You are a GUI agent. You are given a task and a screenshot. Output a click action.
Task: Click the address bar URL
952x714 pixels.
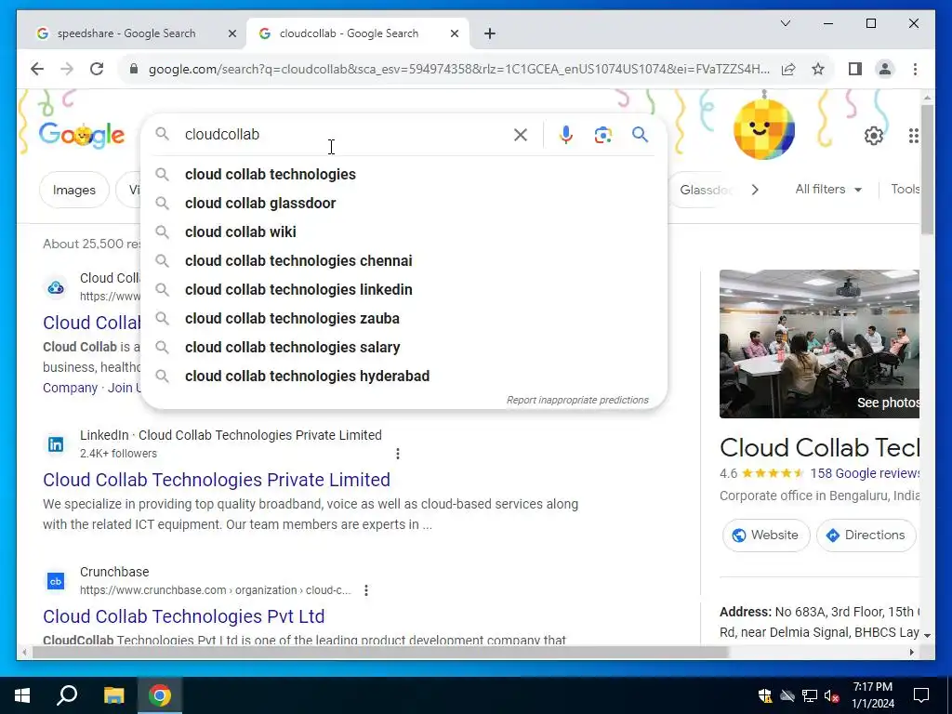(x=458, y=69)
